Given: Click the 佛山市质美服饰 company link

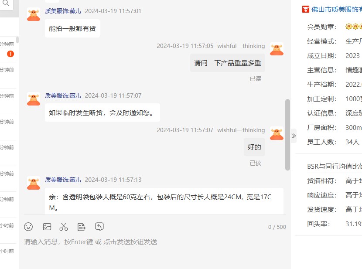Looking at the screenshot, I should pyautogui.click(x=336, y=10).
